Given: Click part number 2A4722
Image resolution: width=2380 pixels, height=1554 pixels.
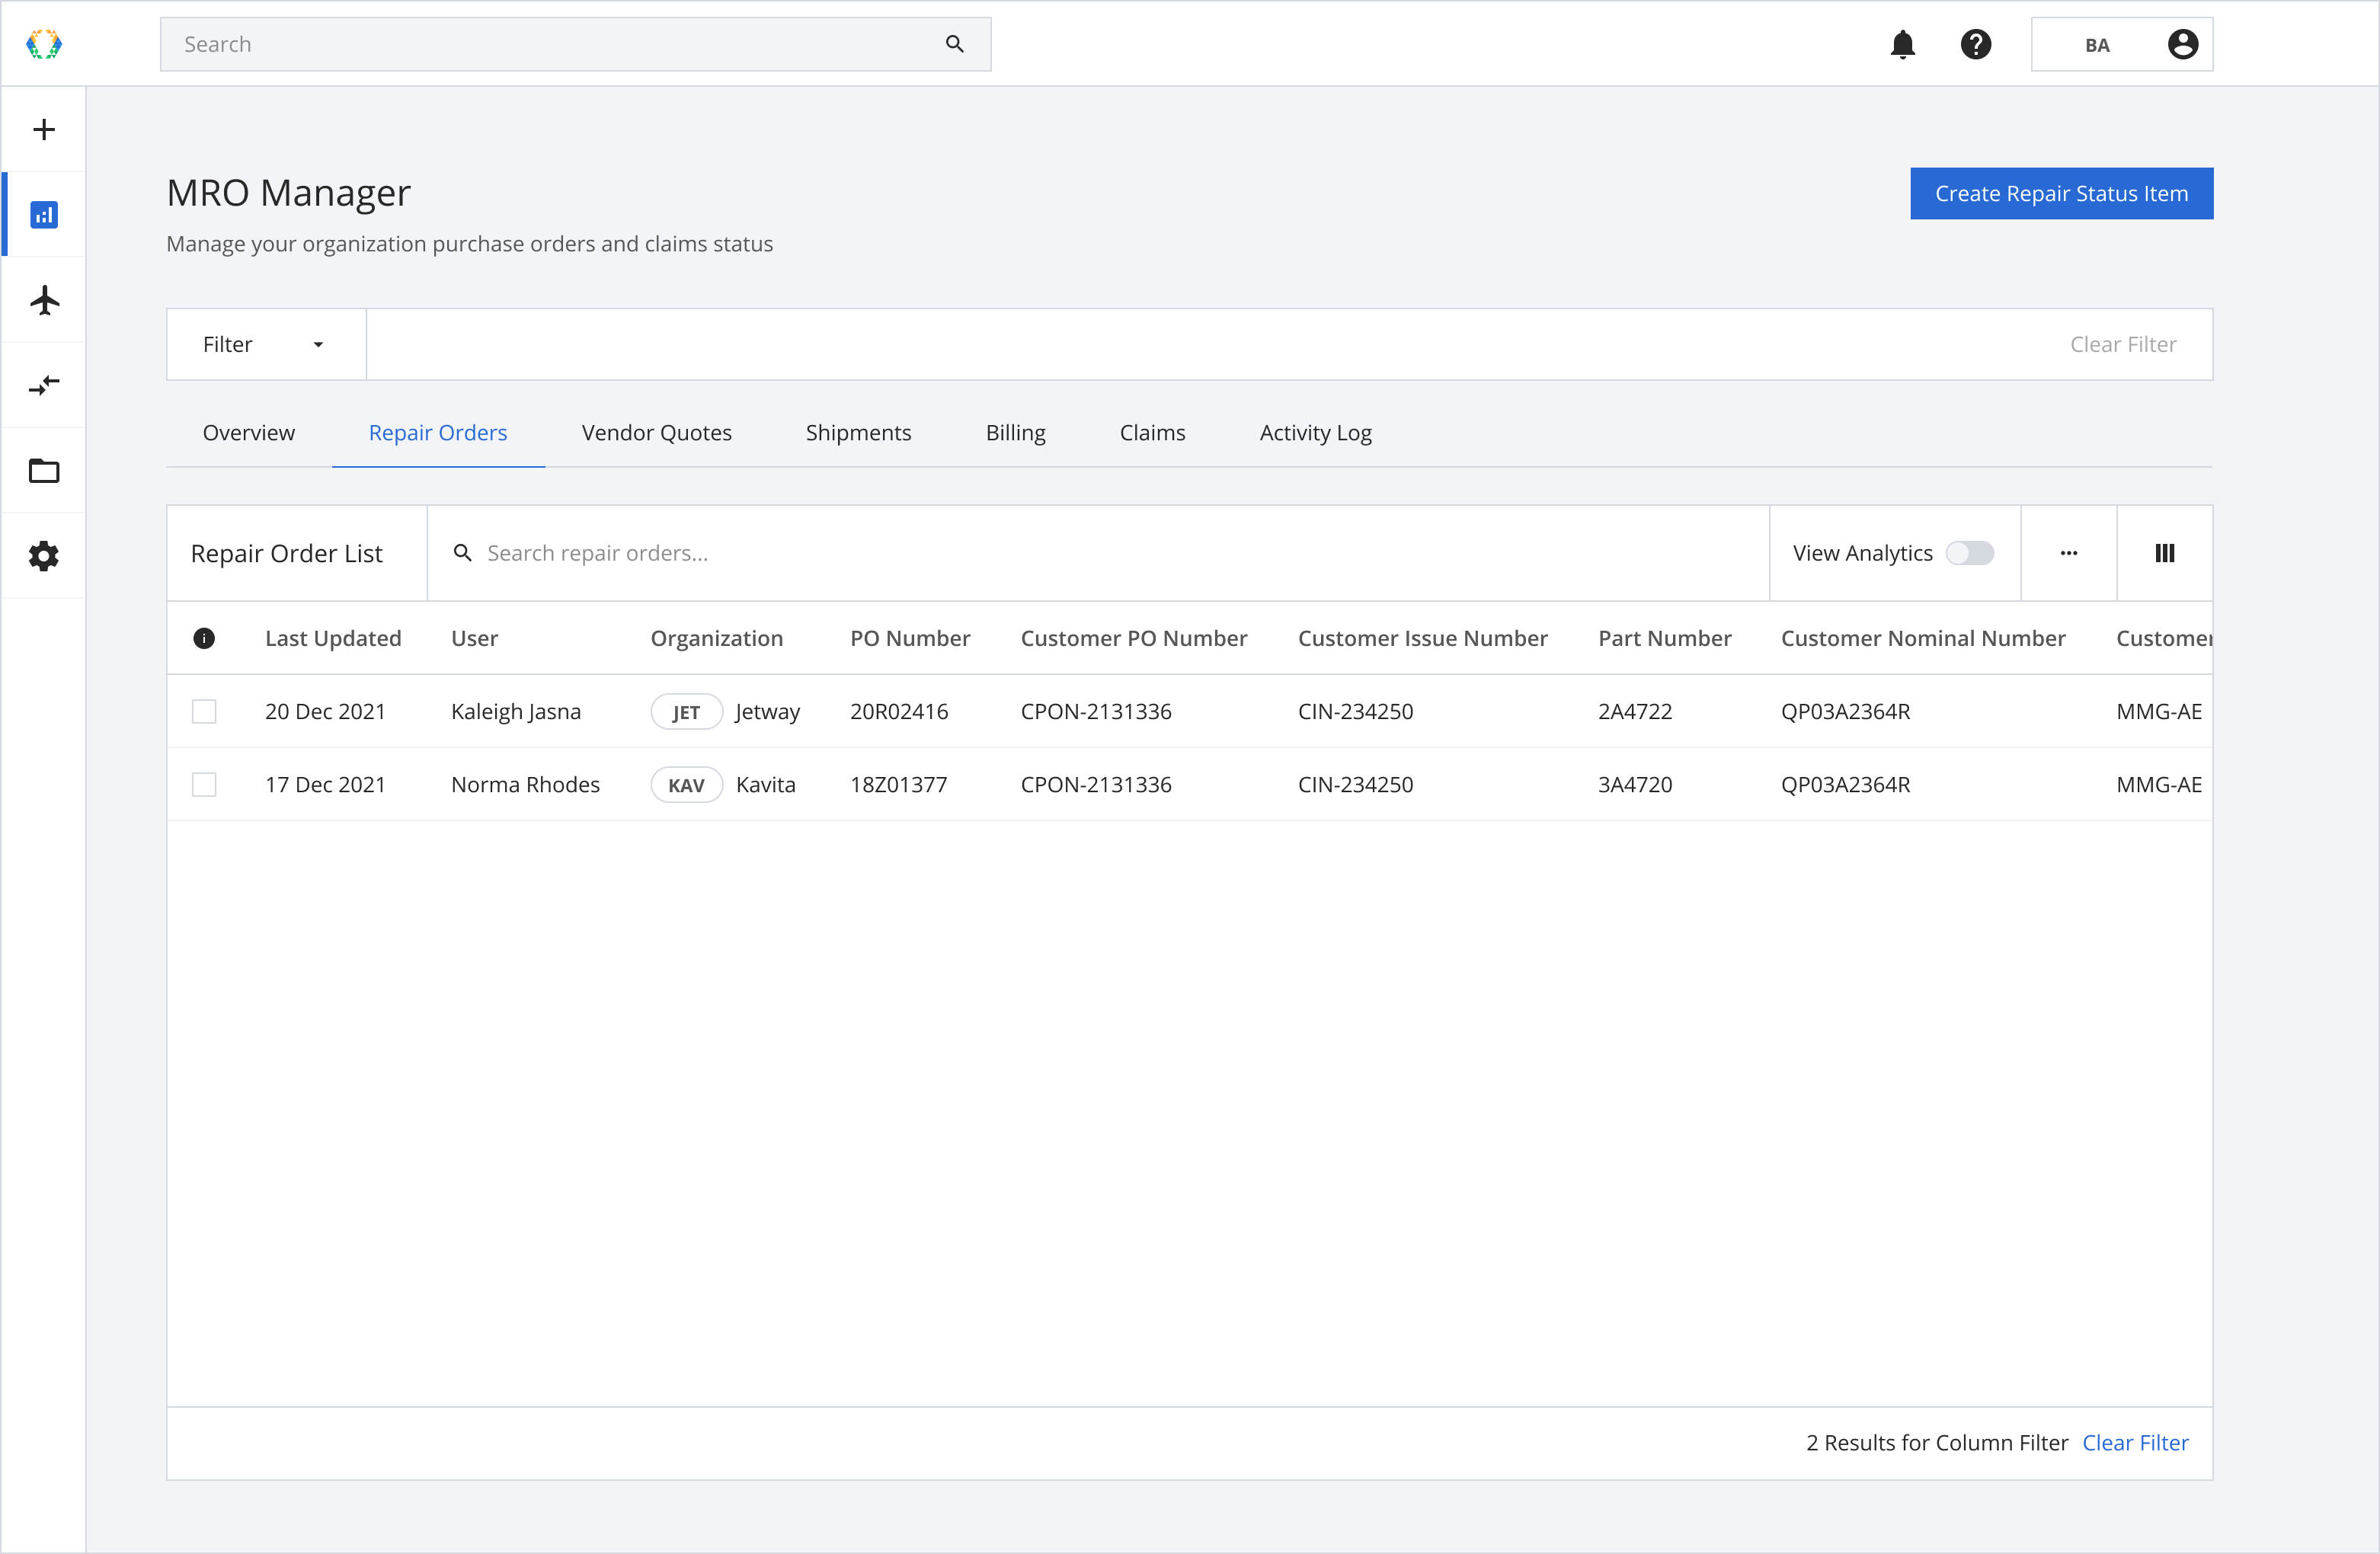Looking at the screenshot, I should click(1635, 712).
